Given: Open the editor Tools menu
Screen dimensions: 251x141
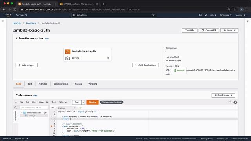Looking at the screenshot, I should click(54, 102).
